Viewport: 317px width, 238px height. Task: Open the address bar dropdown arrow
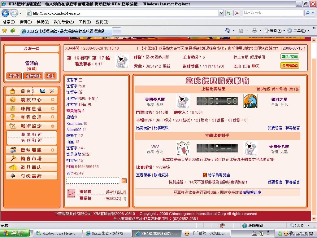tap(221, 13)
